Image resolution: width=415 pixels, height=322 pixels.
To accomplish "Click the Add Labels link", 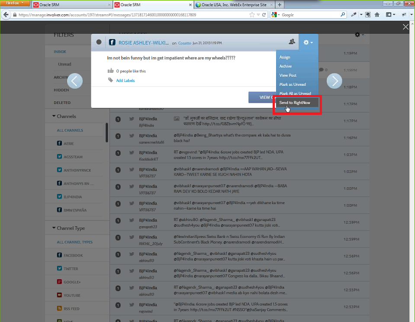I will [x=125, y=81].
